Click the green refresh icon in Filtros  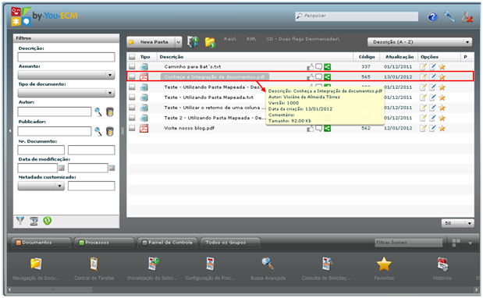47,221
